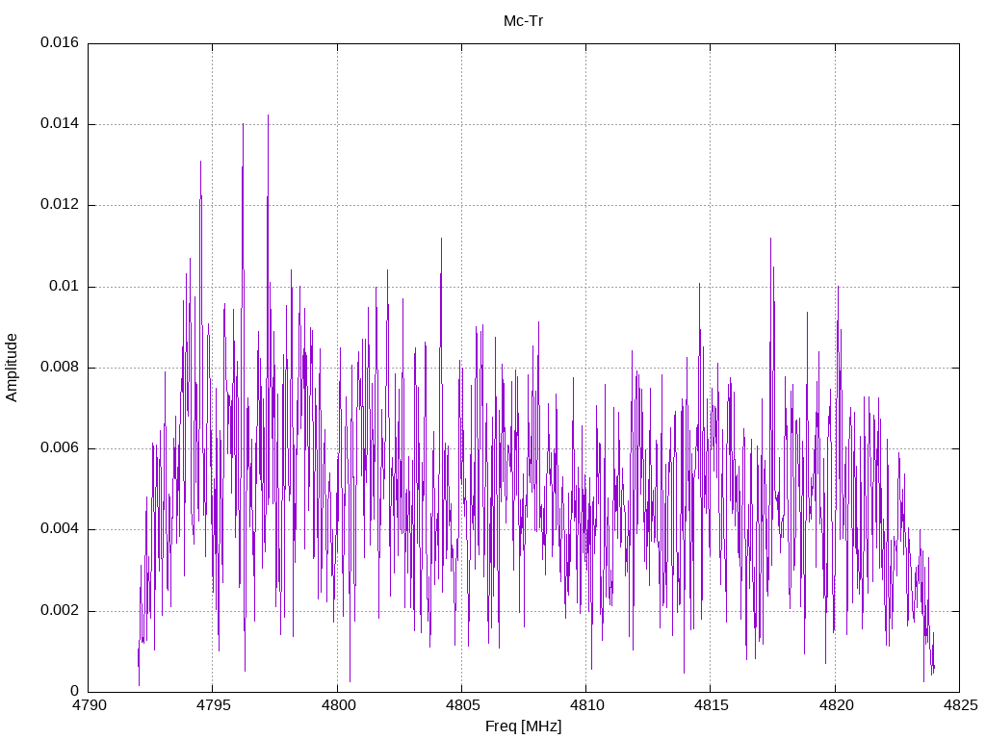Click the y-axis tick value 0.002
Screen dimensions: 986x739
click(60, 610)
